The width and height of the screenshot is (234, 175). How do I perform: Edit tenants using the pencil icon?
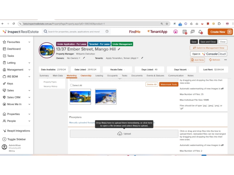[x=142, y=58]
